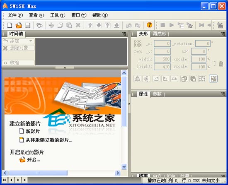Viewport: 228px width, 185px height.
Task: Switch to the 再成形 tab
Action: coord(159,34)
